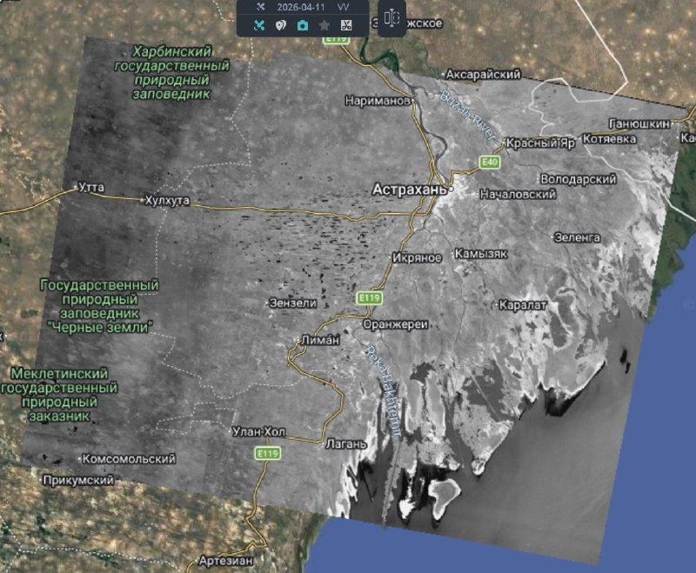
Task: Click the Нариманов town label
Action: [377, 101]
